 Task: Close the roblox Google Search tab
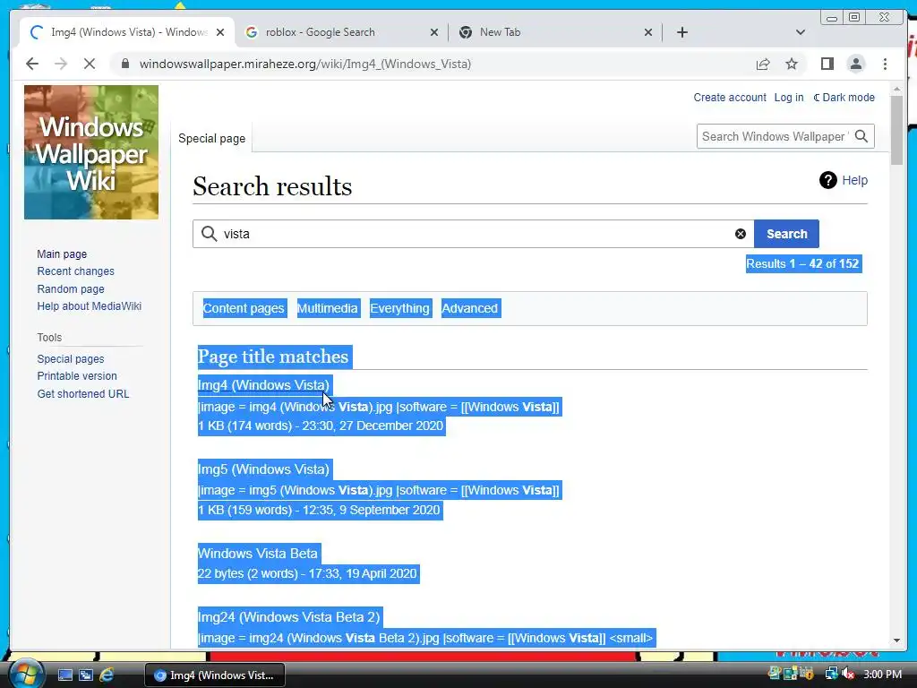coord(434,32)
